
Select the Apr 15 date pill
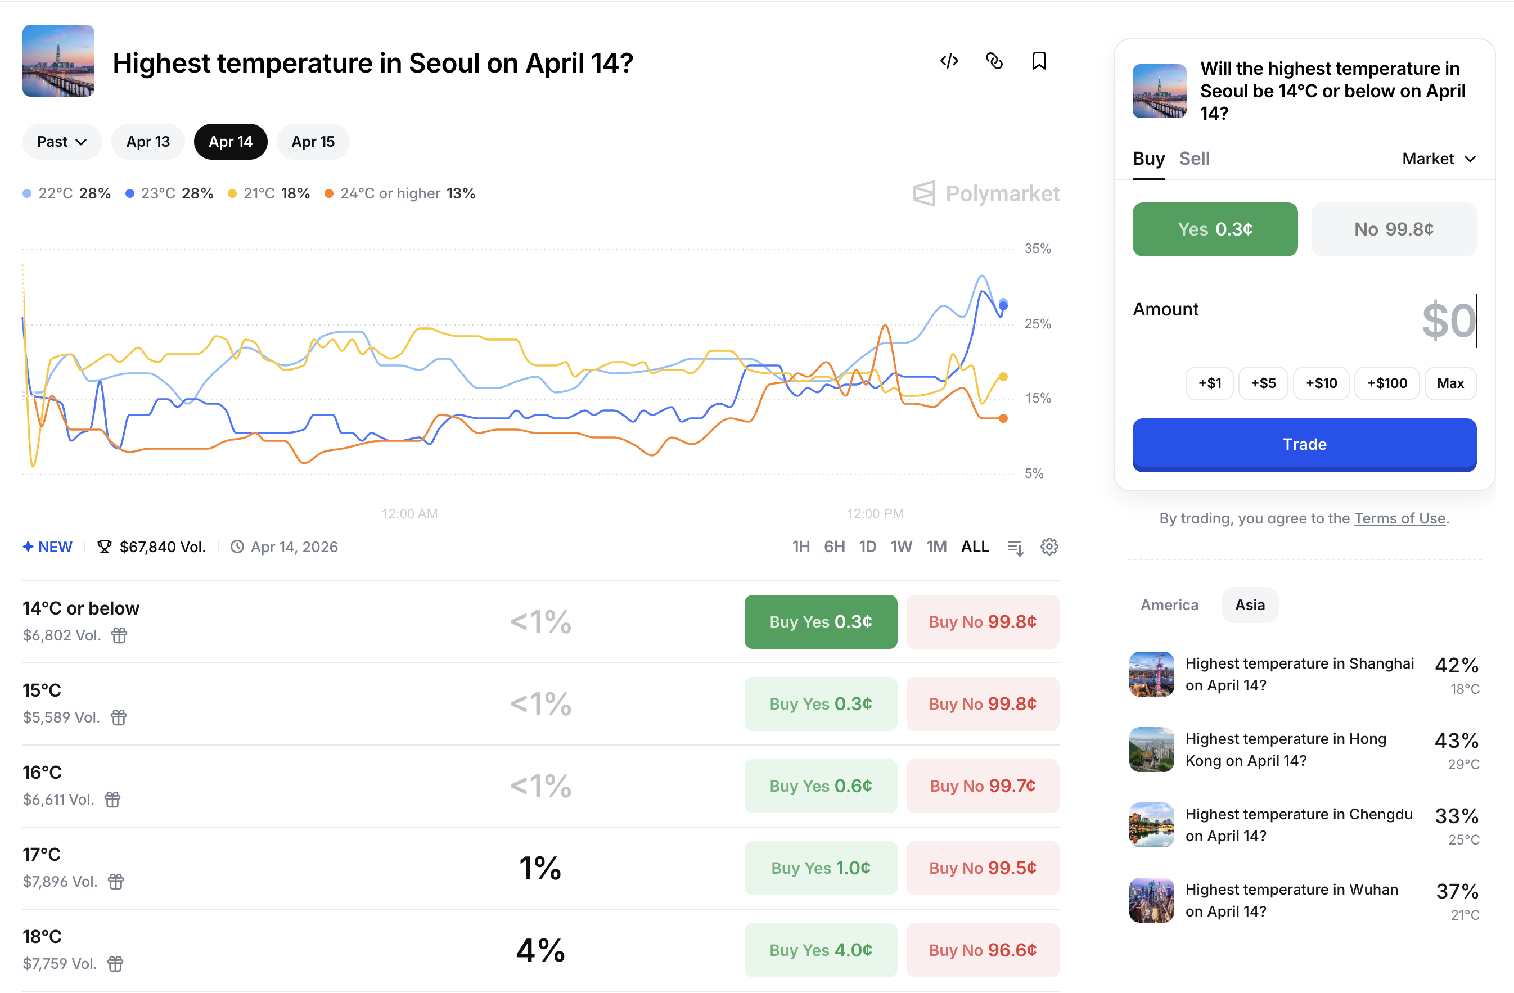coord(312,141)
